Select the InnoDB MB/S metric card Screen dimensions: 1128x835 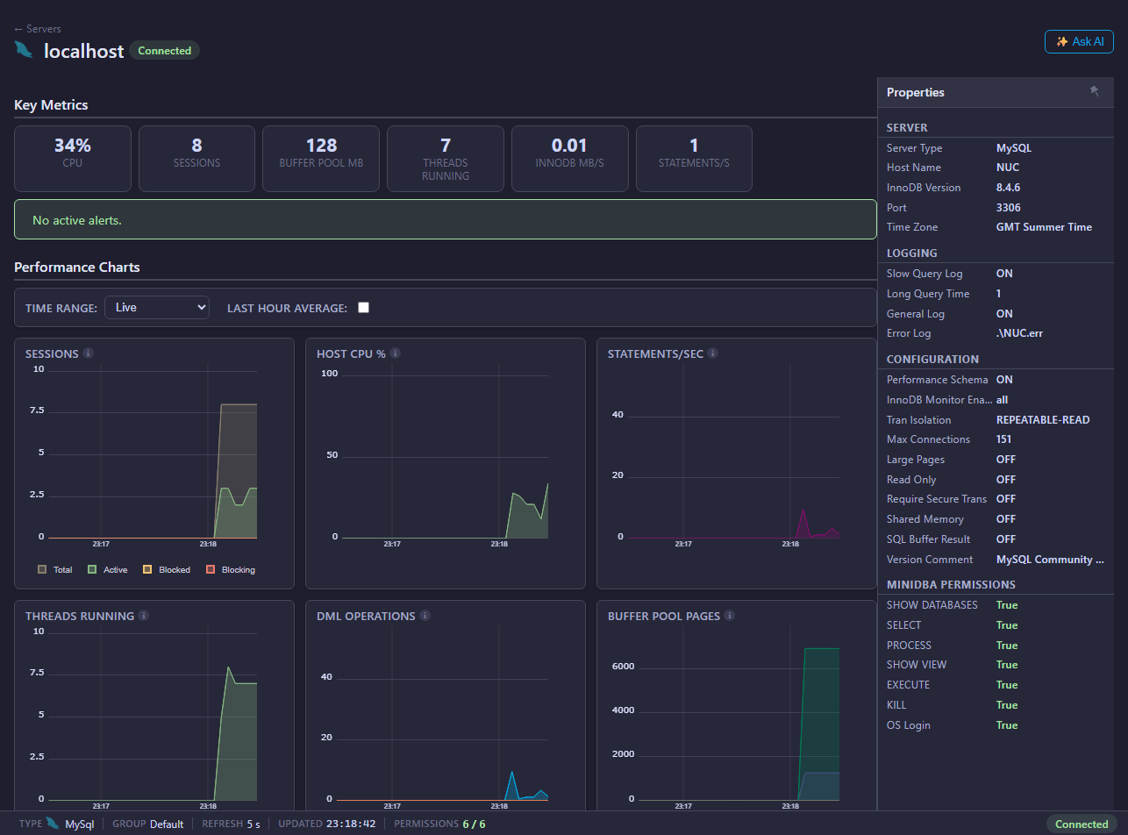coord(570,159)
